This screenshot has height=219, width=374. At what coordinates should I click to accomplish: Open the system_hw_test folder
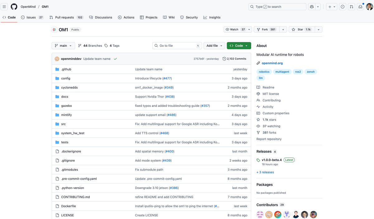[73, 133]
